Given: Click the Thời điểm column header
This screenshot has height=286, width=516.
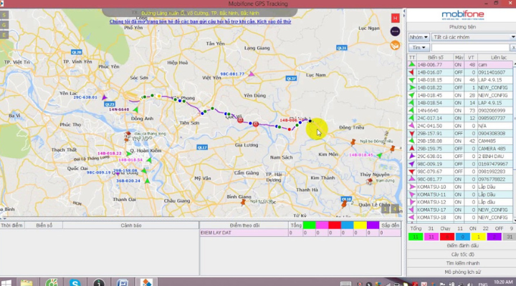Looking at the screenshot, I should [12, 225].
